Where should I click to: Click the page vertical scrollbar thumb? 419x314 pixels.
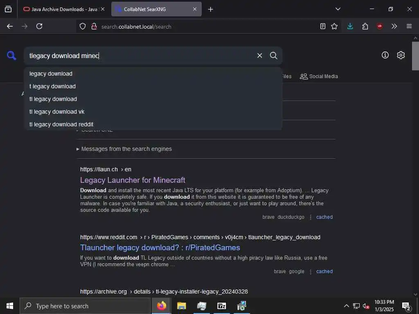click(x=415, y=56)
